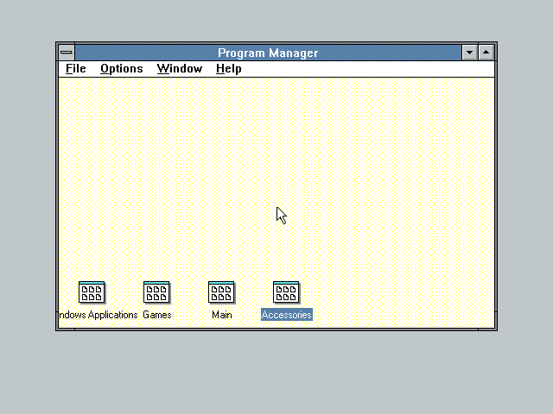553x414 pixels.
Task: Select the Windows Applications group icon
Action: (x=92, y=292)
